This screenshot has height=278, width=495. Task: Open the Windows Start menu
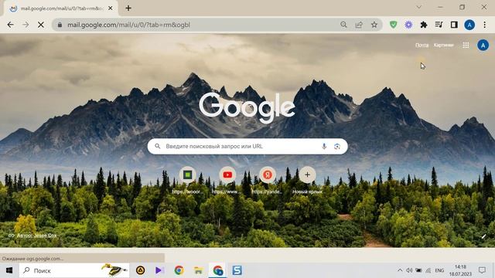[x=9, y=270]
